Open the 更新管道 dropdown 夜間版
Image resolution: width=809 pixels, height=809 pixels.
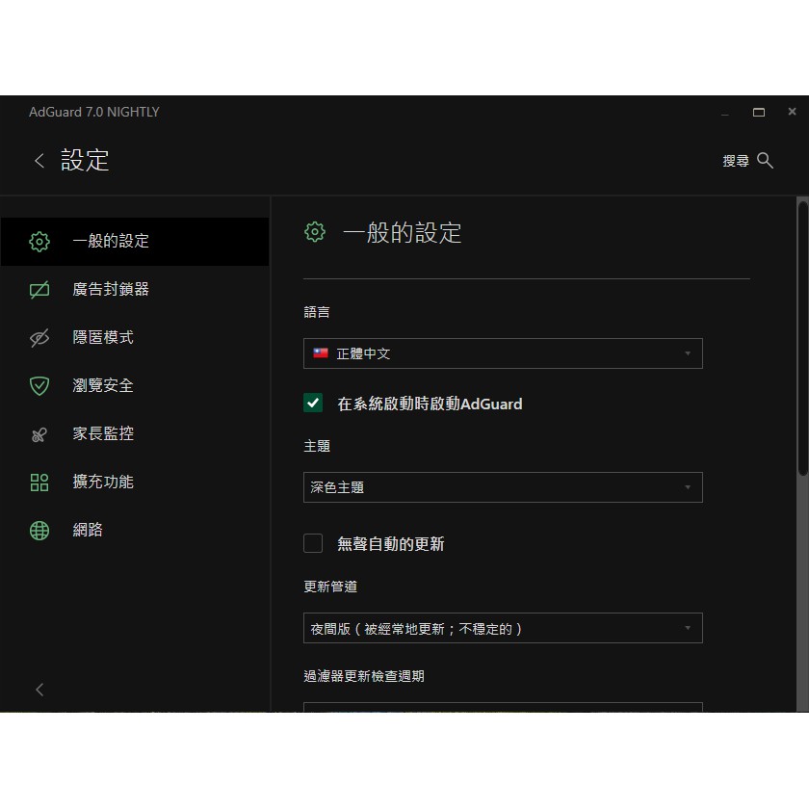coord(503,628)
